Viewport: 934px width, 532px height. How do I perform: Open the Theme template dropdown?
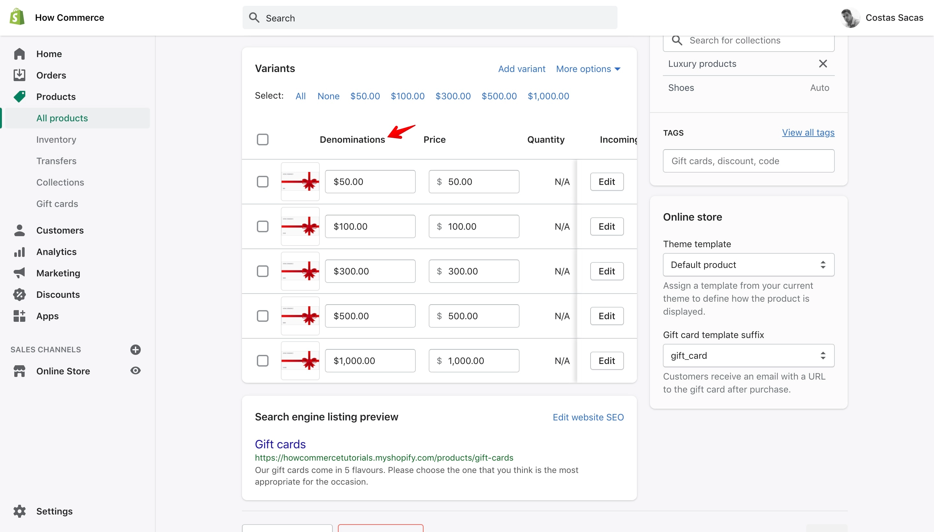[x=748, y=264]
